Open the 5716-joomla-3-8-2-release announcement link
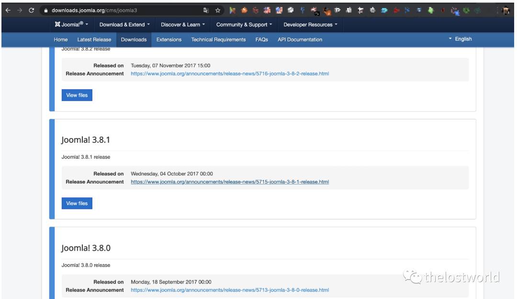The width and height of the screenshot is (517, 299). click(x=230, y=74)
